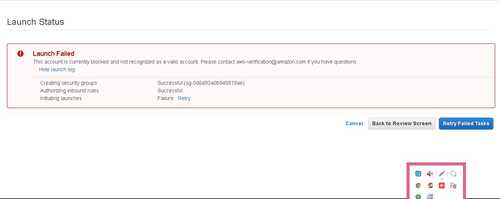The width and height of the screenshot is (500, 199).
Task: Click the blue square tray icon beside speaker
Action: click(x=418, y=174)
